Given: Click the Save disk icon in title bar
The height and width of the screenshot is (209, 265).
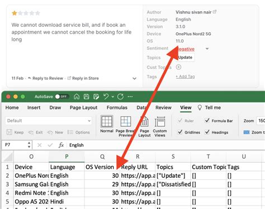Looking at the screenshot, I should 86,97.
